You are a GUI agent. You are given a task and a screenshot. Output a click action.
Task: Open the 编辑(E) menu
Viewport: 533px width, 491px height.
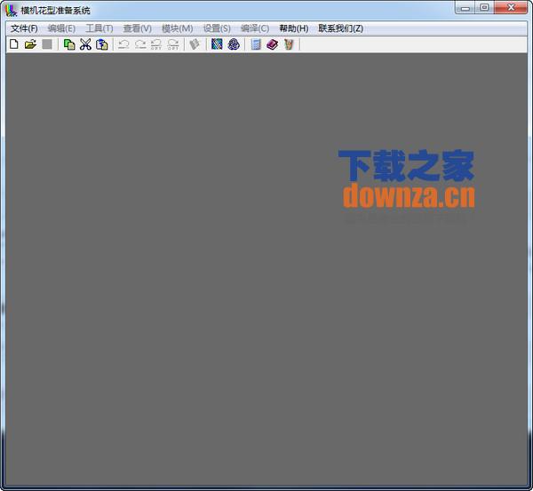click(61, 28)
